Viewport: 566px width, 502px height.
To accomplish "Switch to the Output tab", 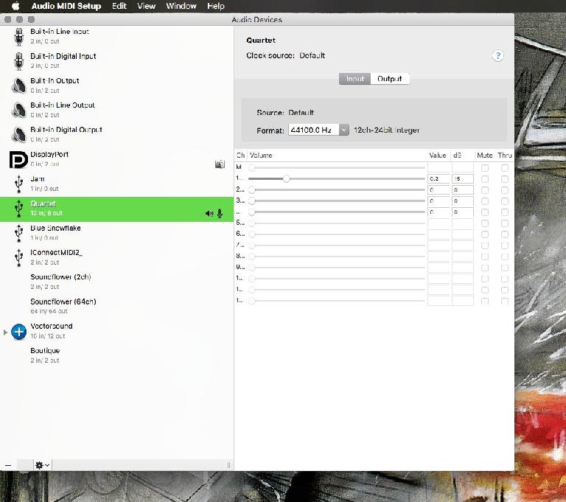I will (x=389, y=79).
